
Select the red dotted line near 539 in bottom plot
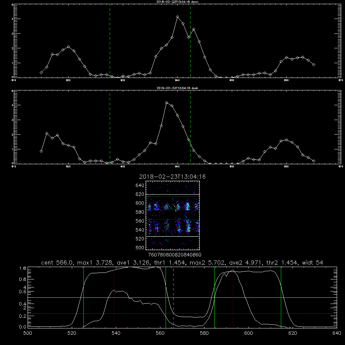(114, 297)
